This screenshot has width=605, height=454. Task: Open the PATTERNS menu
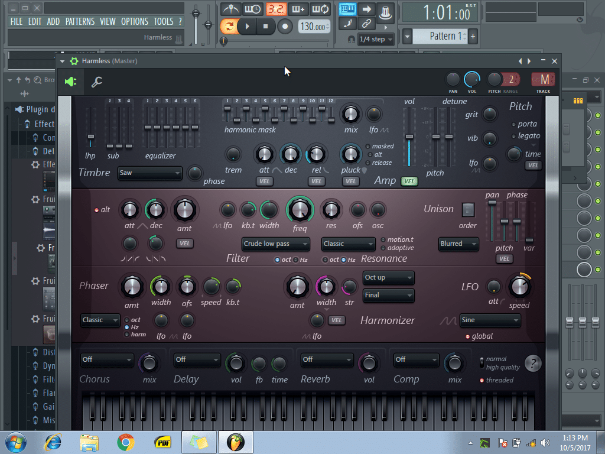[x=80, y=22]
